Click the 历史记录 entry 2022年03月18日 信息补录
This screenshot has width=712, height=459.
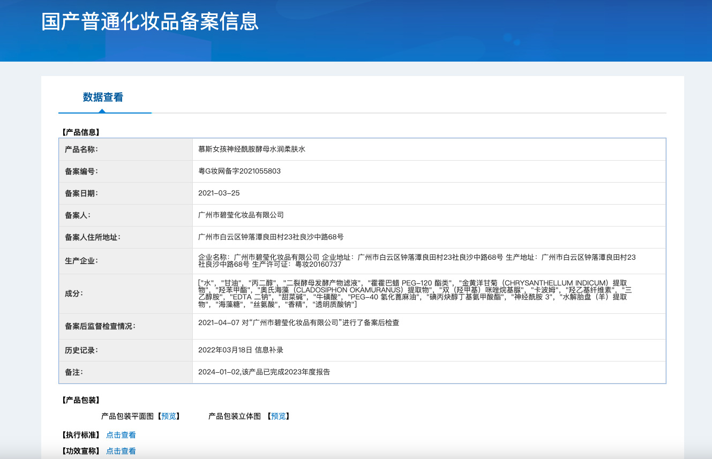pyautogui.click(x=241, y=350)
